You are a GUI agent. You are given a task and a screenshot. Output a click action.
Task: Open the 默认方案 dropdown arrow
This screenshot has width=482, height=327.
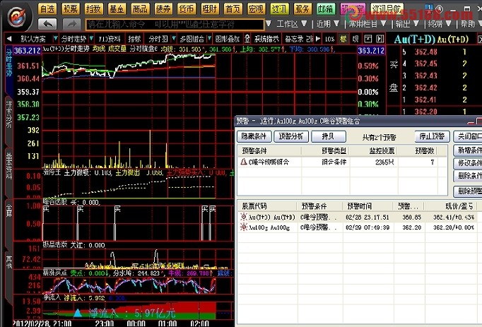[55, 39]
